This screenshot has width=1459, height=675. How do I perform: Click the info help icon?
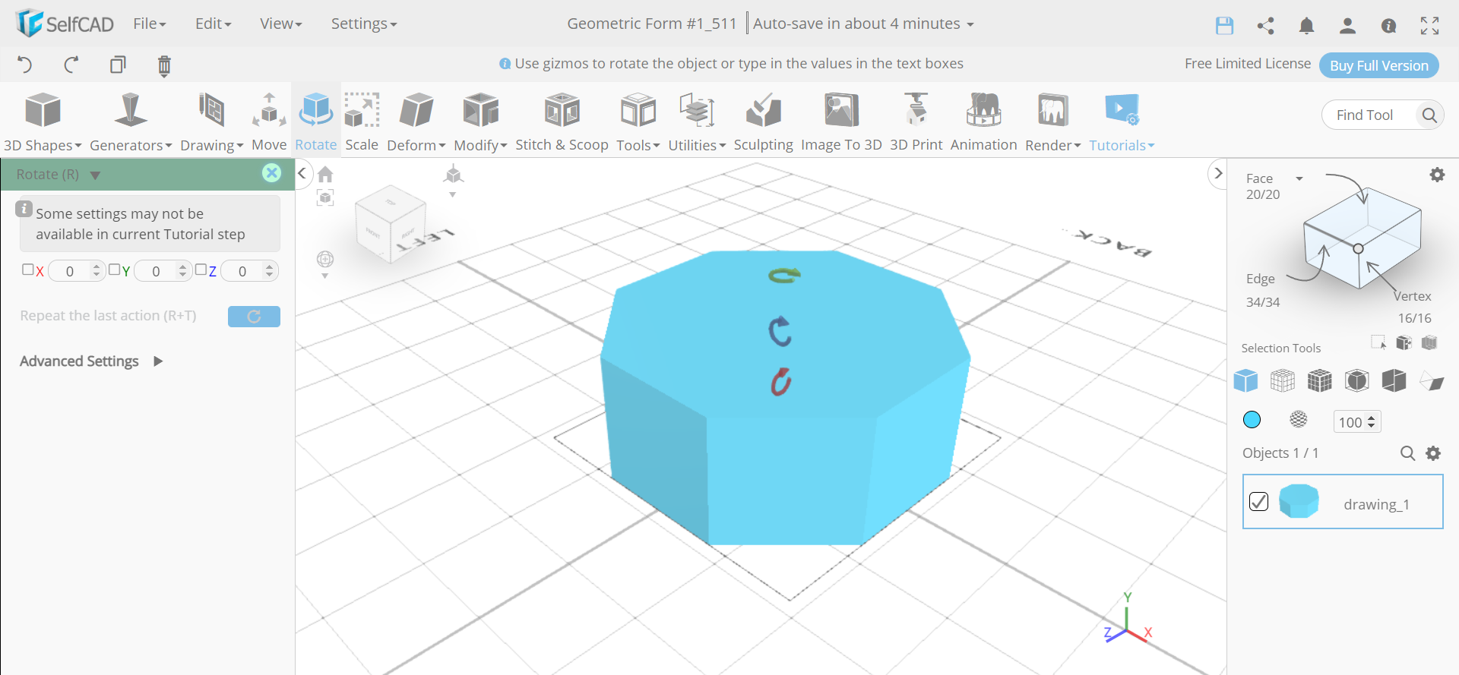[1388, 26]
